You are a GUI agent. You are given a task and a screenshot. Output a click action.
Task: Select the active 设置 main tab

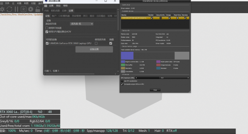coord(71,11)
